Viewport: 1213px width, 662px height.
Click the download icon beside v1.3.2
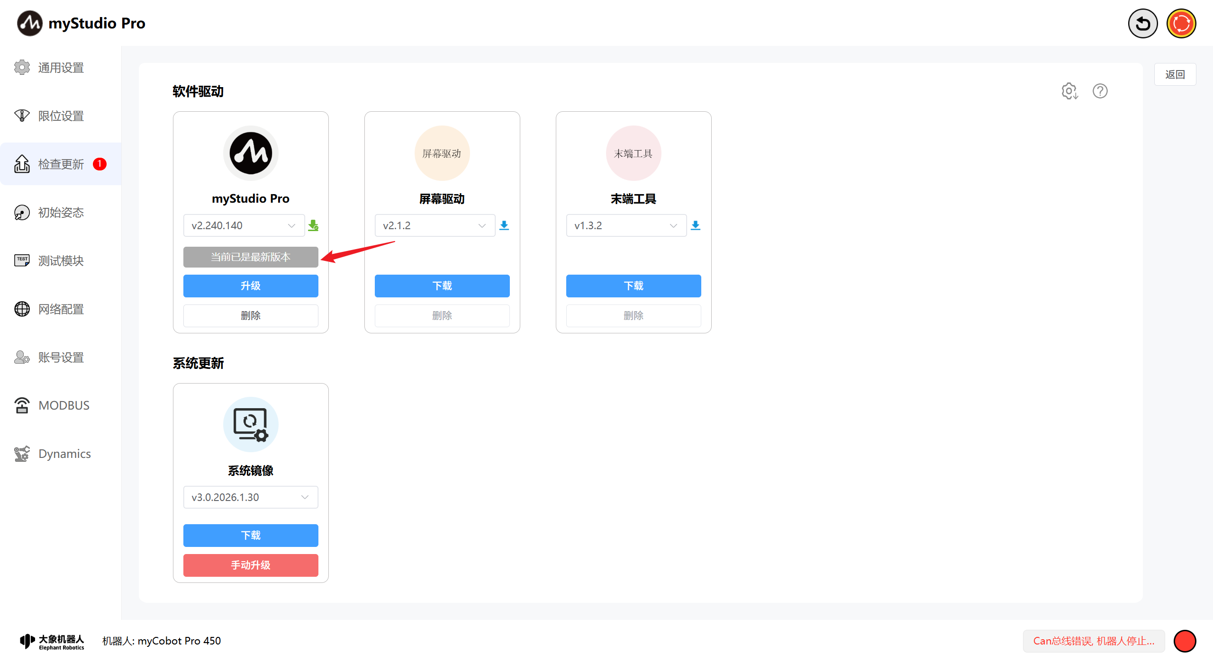695,225
